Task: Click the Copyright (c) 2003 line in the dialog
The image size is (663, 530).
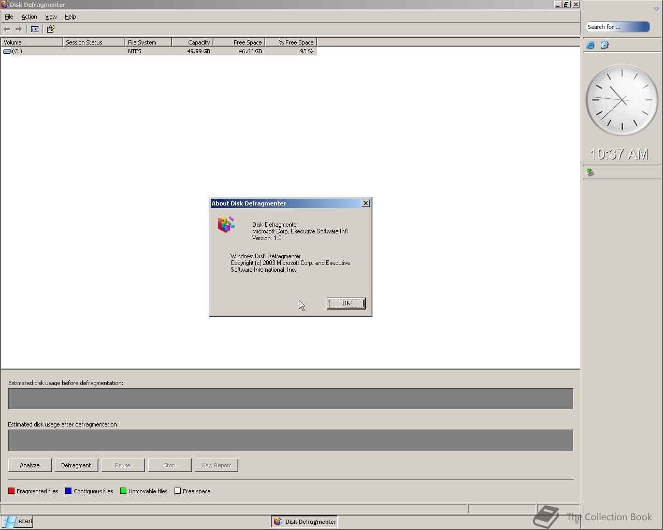Action: [x=290, y=263]
